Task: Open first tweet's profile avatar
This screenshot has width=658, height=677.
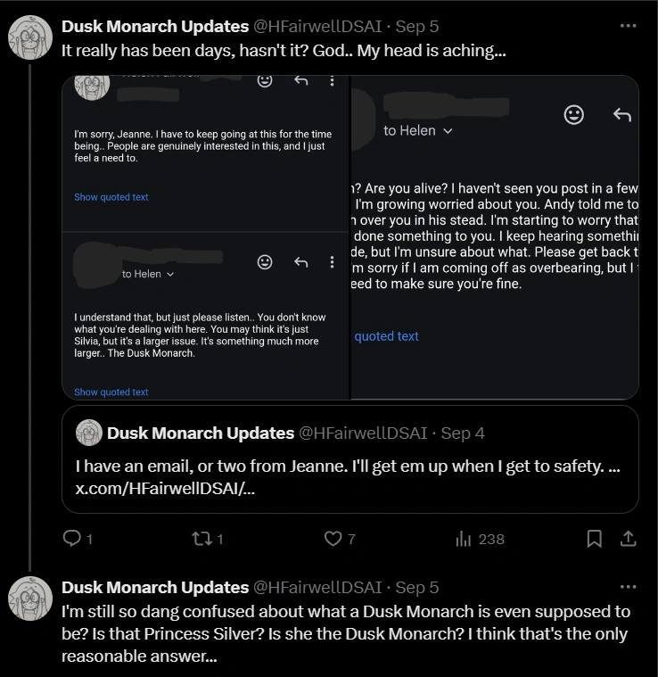Action: [x=30, y=37]
